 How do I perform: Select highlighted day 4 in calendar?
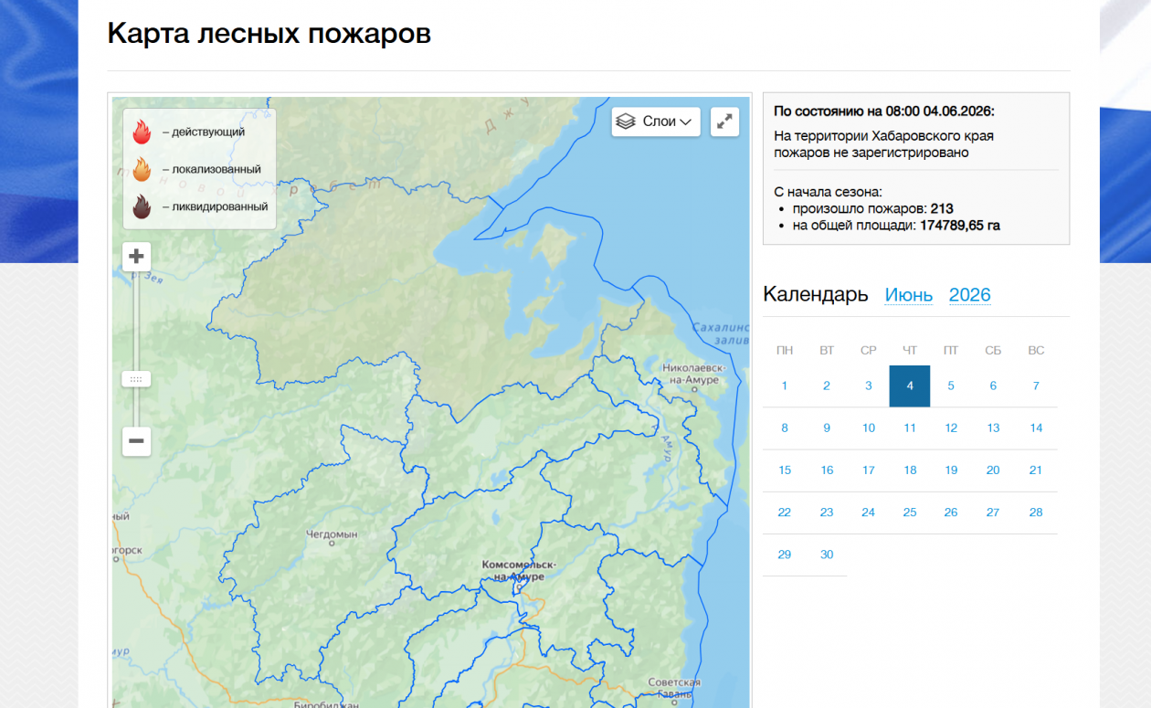[x=910, y=386]
